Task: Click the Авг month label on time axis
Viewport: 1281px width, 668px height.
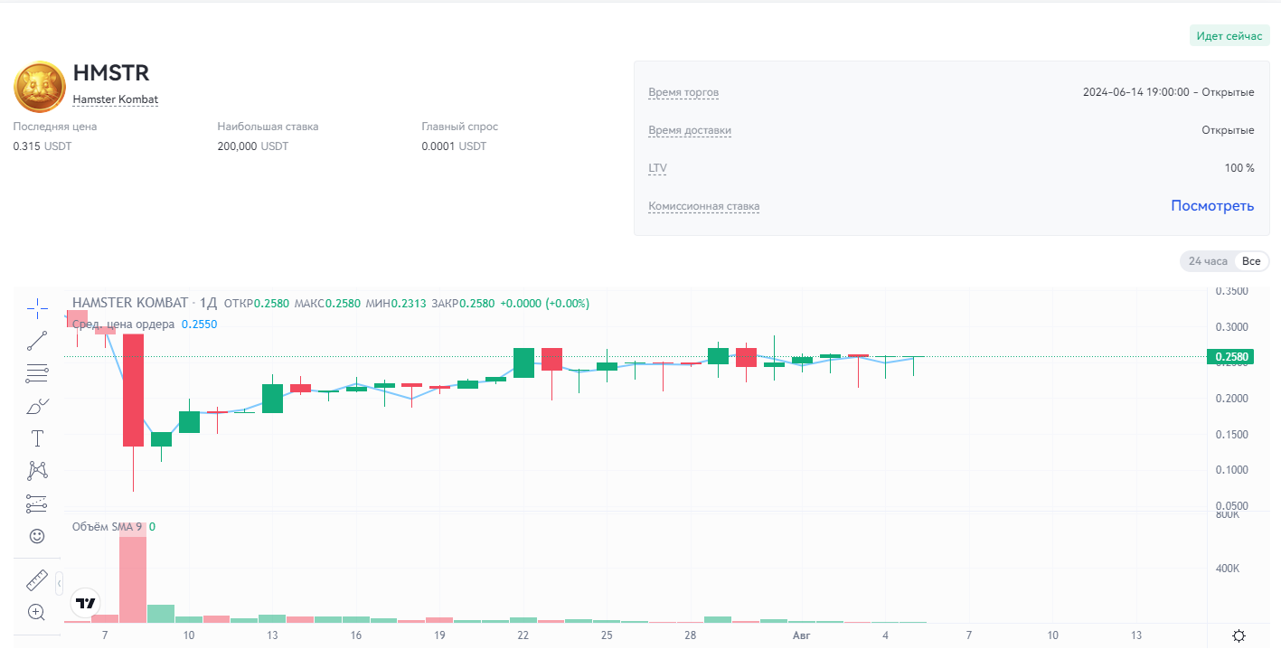Action: pos(801,636)
